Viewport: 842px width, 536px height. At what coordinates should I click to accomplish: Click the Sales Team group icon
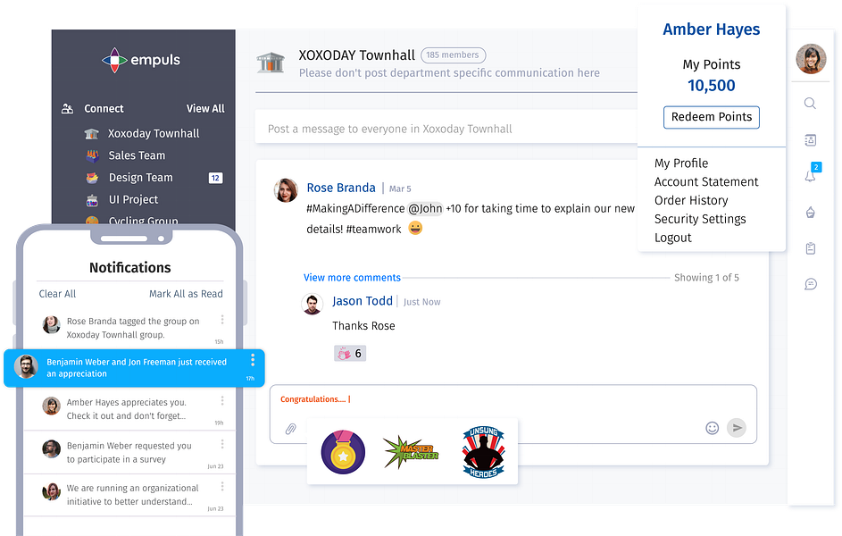[92, 155]
